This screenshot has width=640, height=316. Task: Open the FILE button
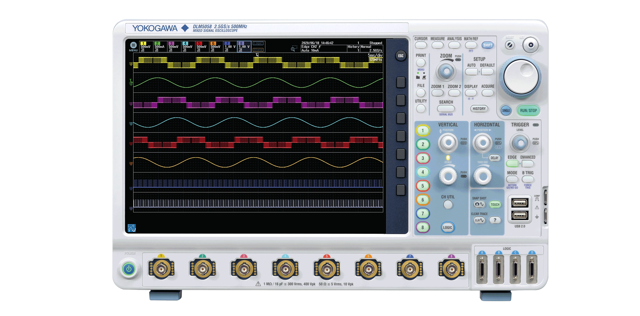click(x=421, y=93)
